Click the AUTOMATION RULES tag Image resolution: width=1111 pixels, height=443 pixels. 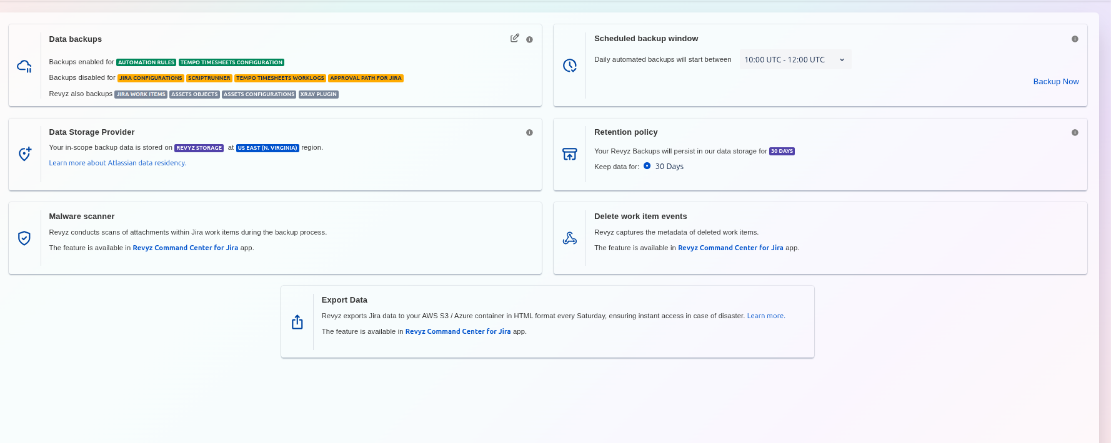(146, 62)
